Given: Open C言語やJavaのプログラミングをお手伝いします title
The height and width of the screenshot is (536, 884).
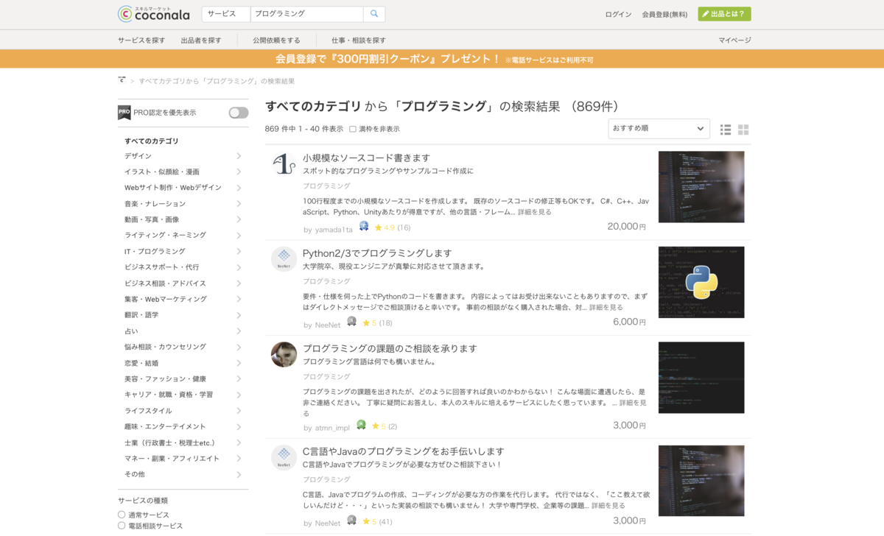Looking at the screenshot, I should coord(404,451).
